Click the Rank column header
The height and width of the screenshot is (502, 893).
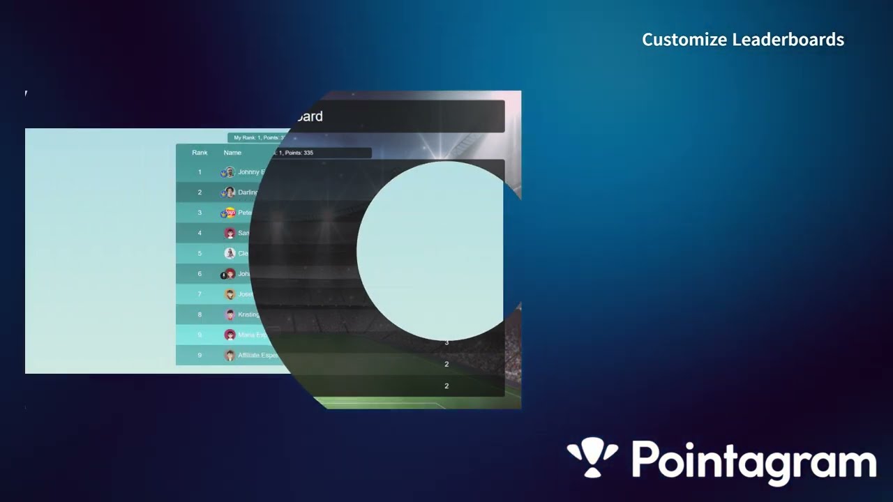200,153
